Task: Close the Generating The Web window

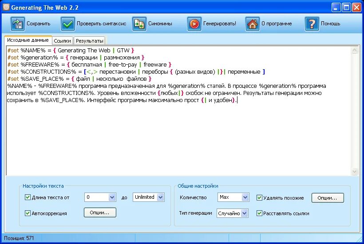Action: [356, 7]
